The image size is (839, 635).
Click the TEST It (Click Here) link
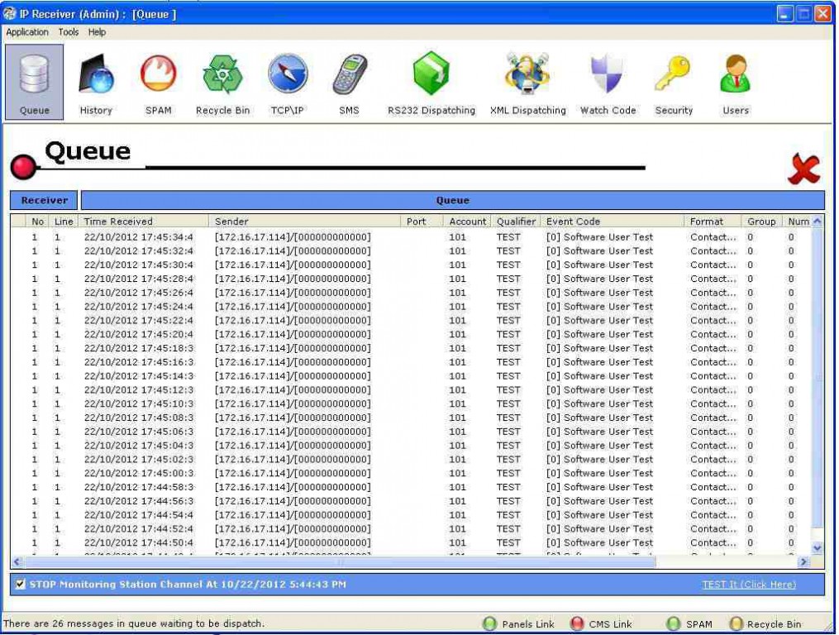[x=749, y=585]
